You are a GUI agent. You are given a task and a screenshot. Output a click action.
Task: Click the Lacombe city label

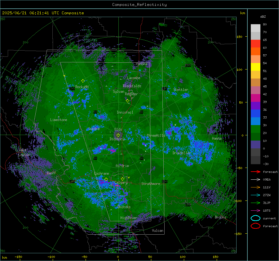(134, 78)
